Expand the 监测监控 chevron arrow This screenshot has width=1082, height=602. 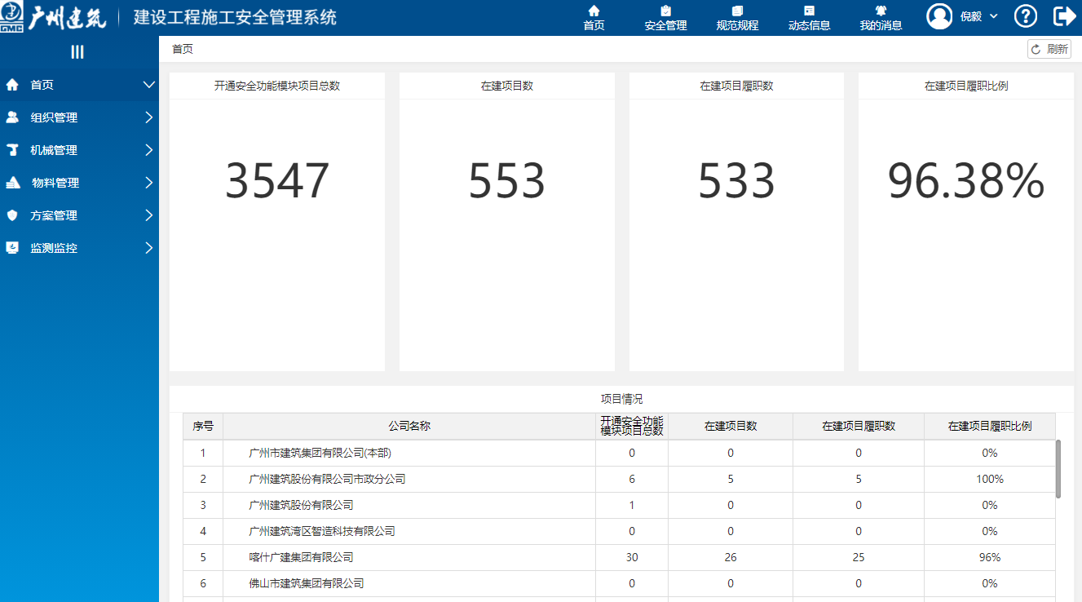coord(148,248)
